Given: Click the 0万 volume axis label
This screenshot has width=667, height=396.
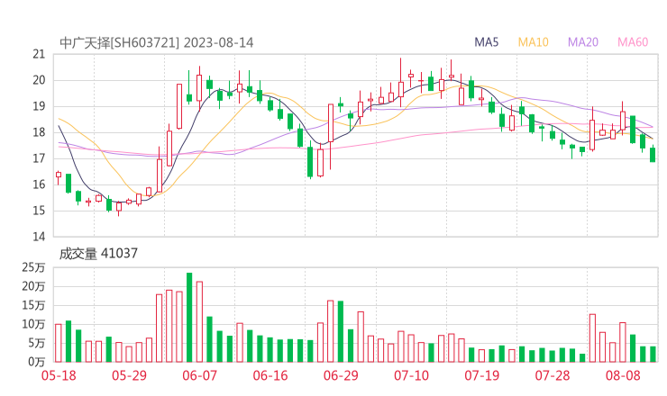Looking at the screenshot, I should 37,362.
